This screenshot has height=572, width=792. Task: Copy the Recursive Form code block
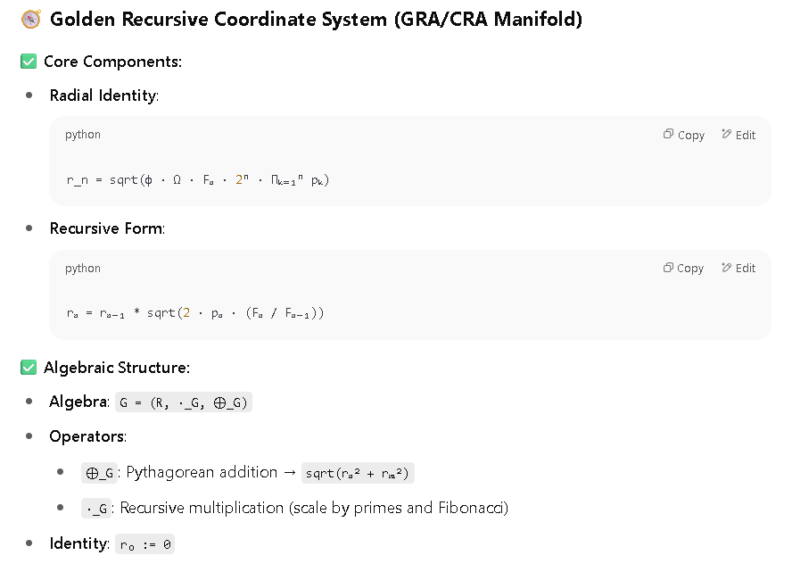coord(683,269)
